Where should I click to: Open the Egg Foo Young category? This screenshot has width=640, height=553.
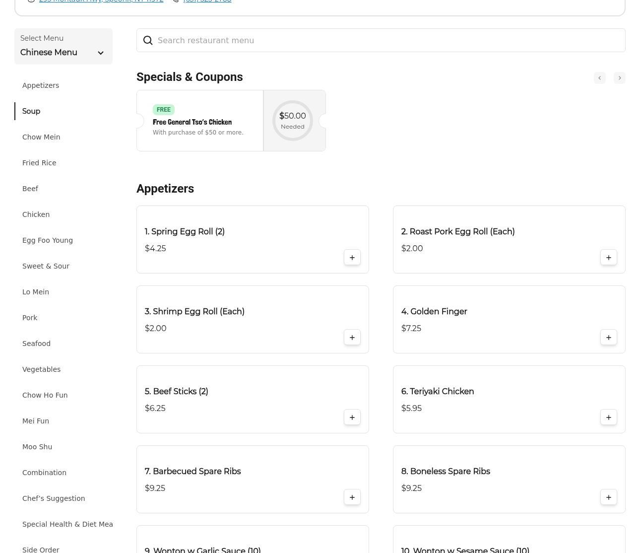pyautogui.click(x=48, y=240)
